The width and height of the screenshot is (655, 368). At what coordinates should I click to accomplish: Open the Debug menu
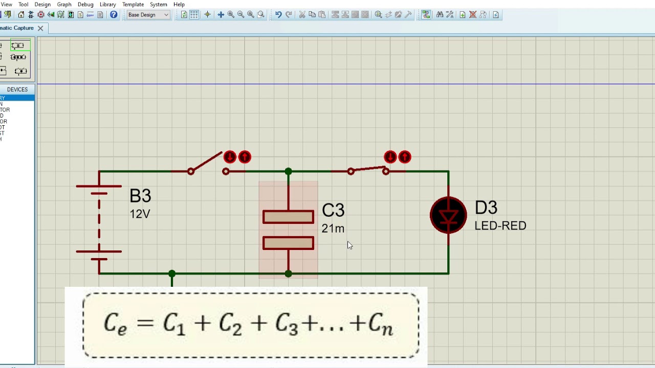(85, 4)
